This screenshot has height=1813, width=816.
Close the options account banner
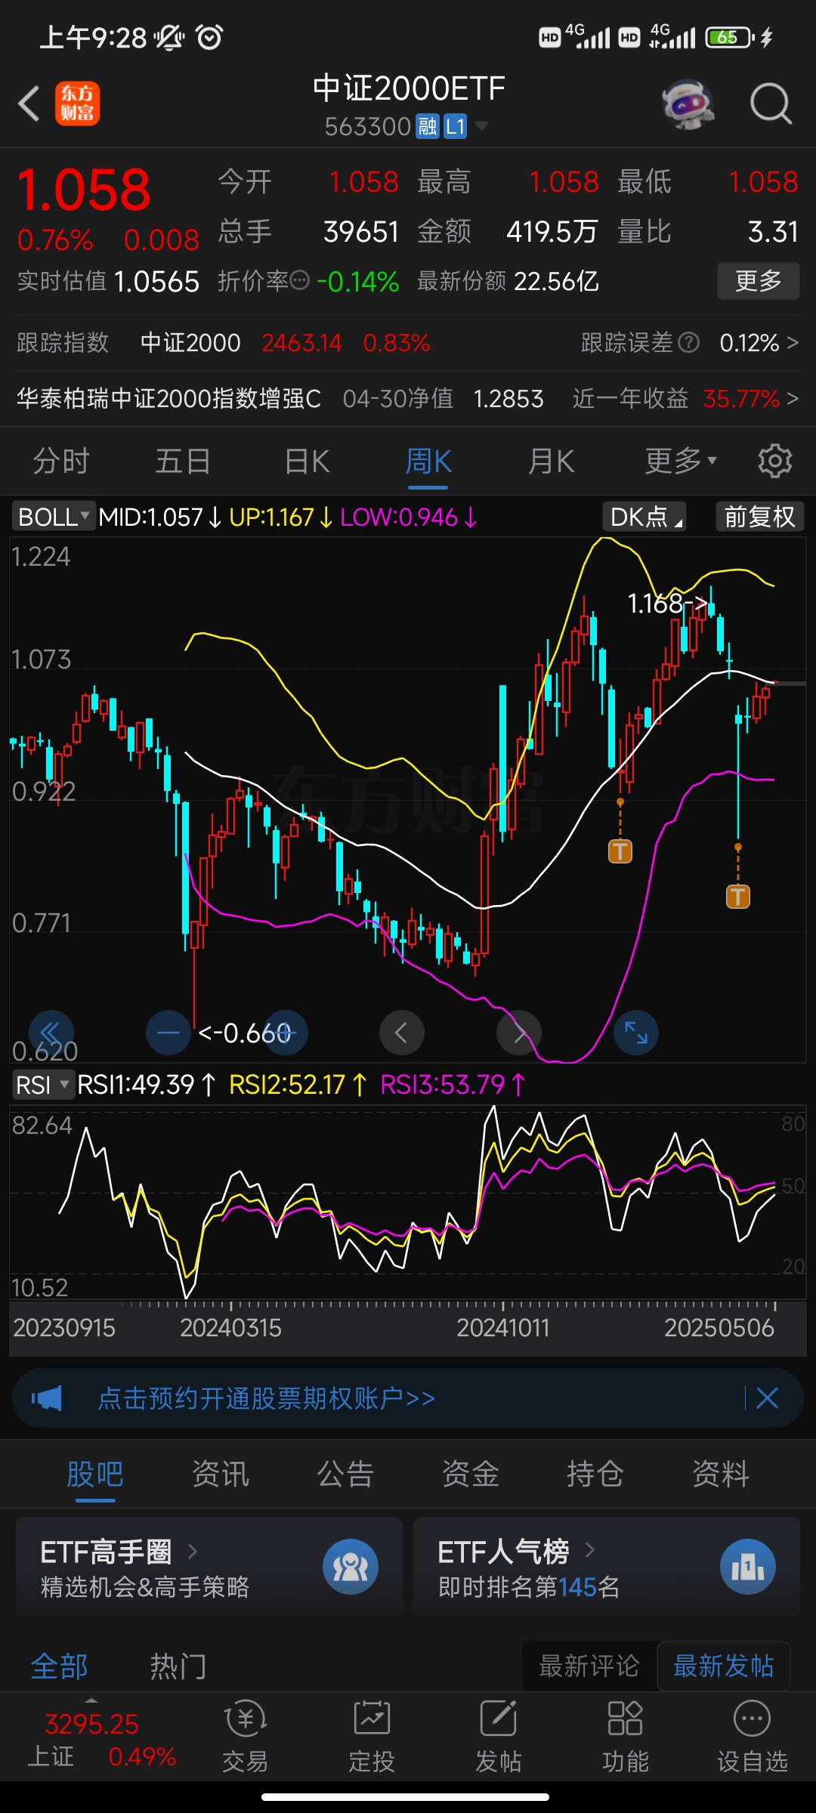click(x=768, y=1398)
